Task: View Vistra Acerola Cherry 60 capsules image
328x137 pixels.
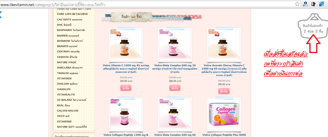Action: click(x=224, y=45)
